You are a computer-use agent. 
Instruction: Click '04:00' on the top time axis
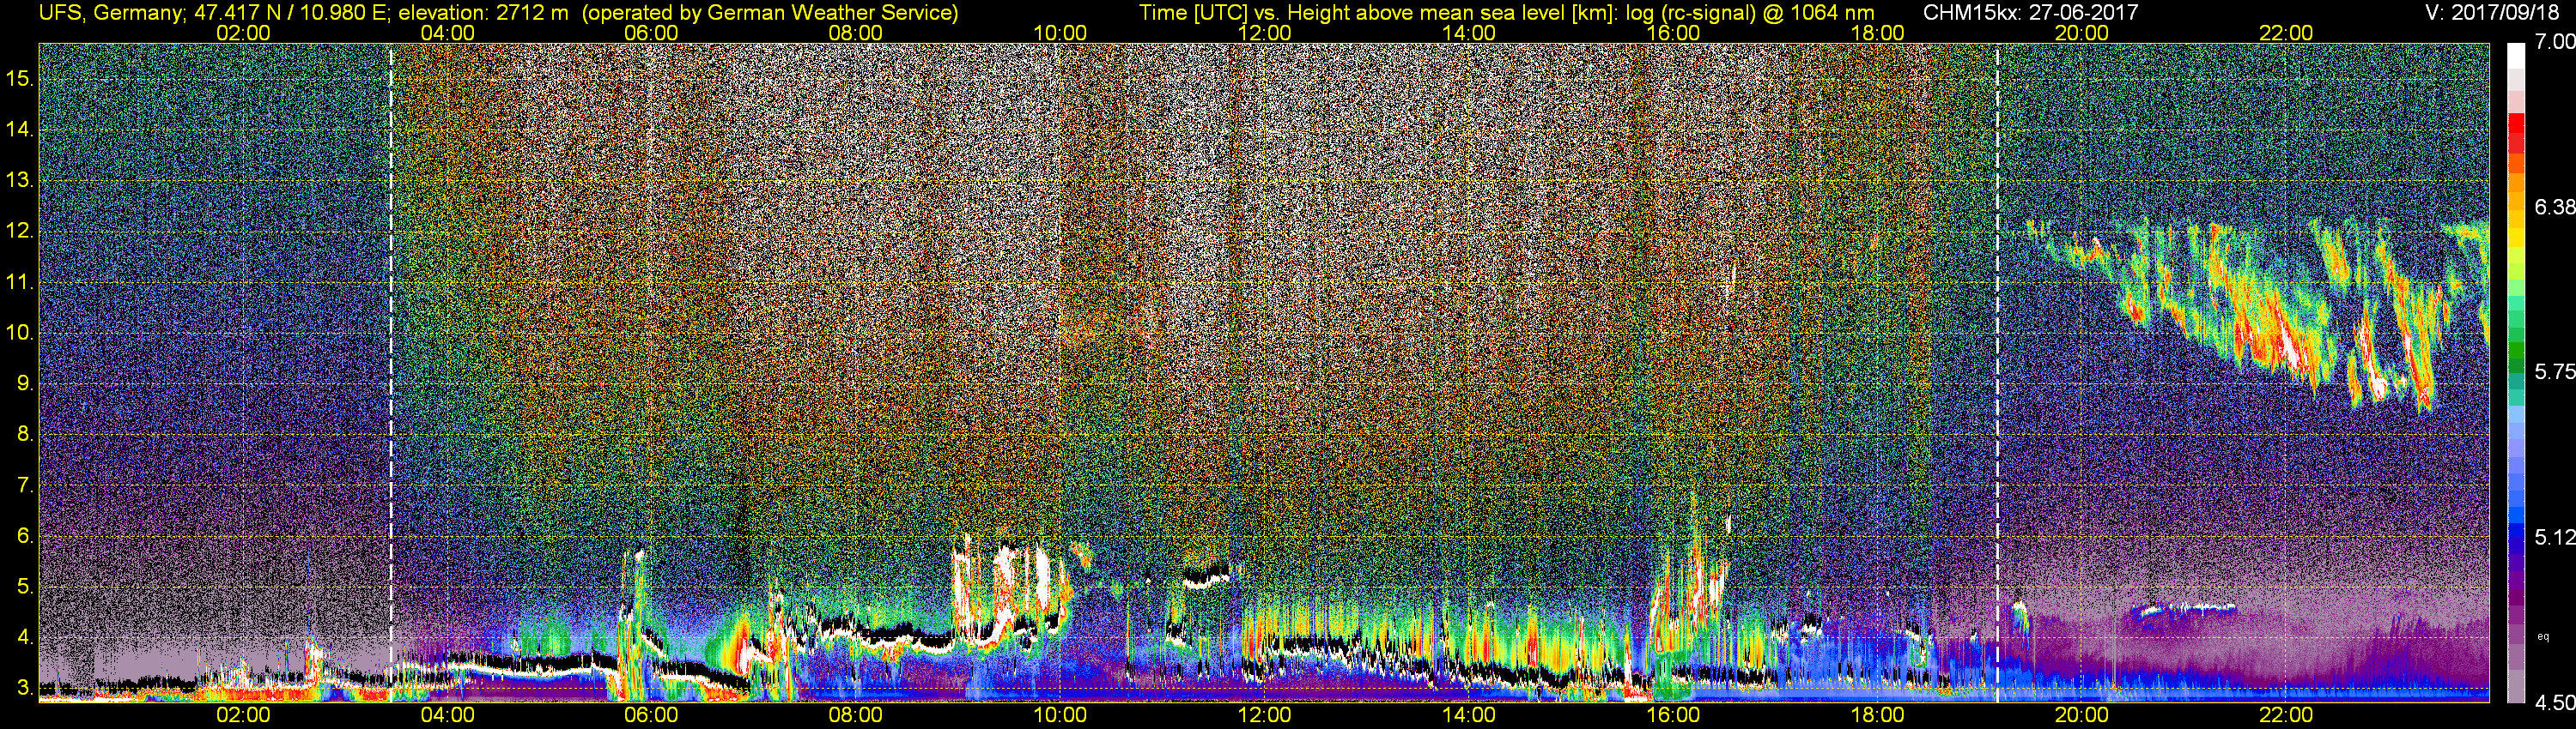[x=447, y=33]
